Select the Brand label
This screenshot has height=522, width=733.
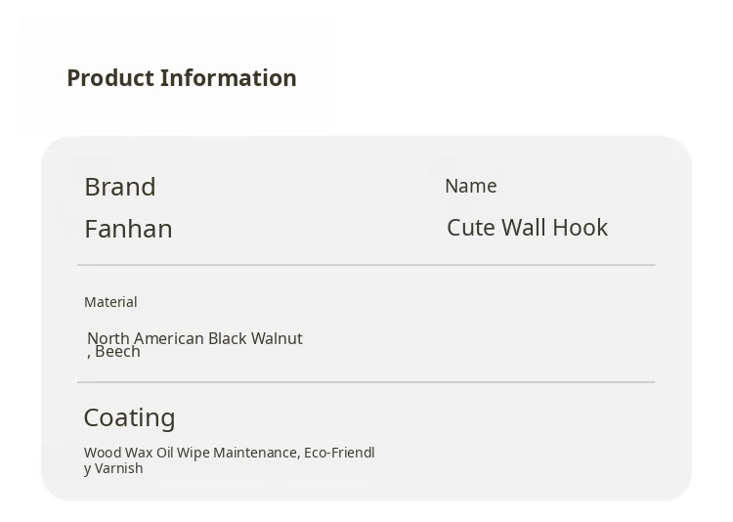(x=120, y=187)
